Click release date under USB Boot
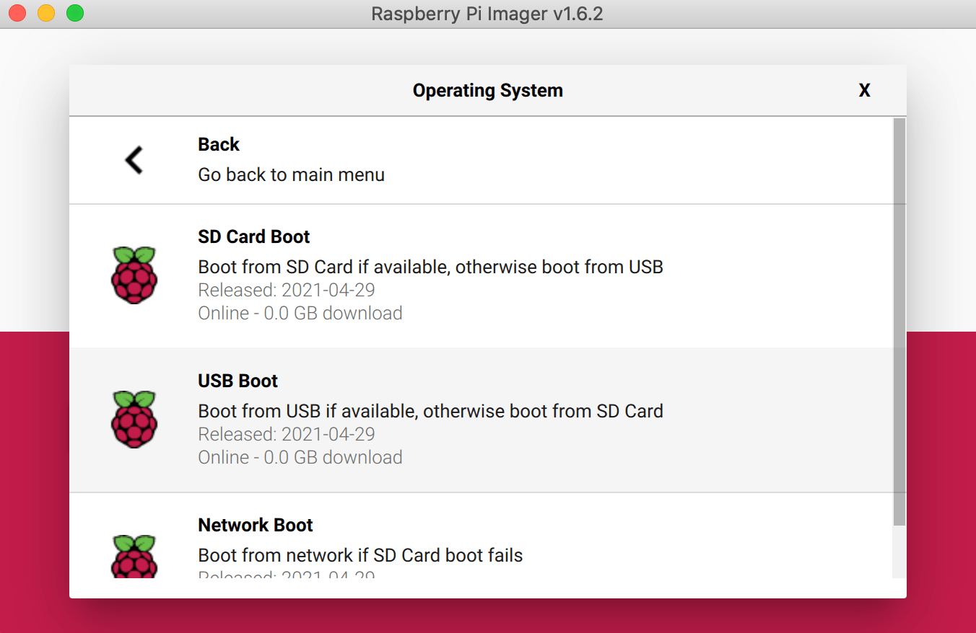This screenshot has height=633, width=976. 287,435
